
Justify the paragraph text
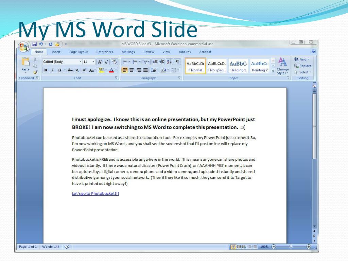click(145, 70)
